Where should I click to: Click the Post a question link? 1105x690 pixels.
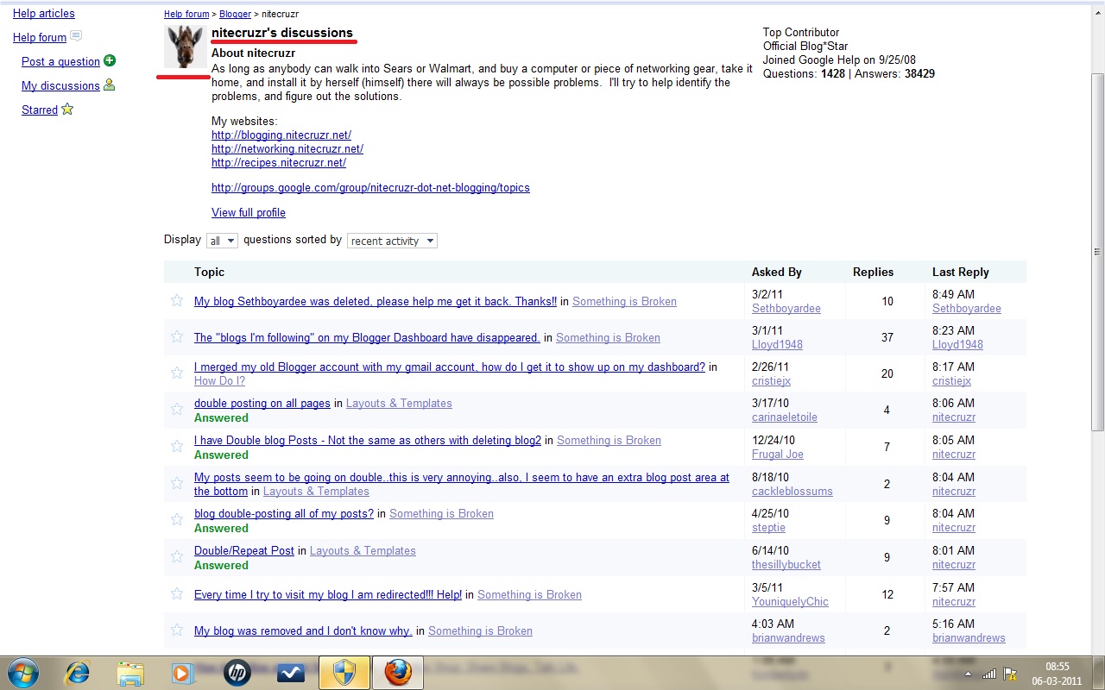click(60, 61)
